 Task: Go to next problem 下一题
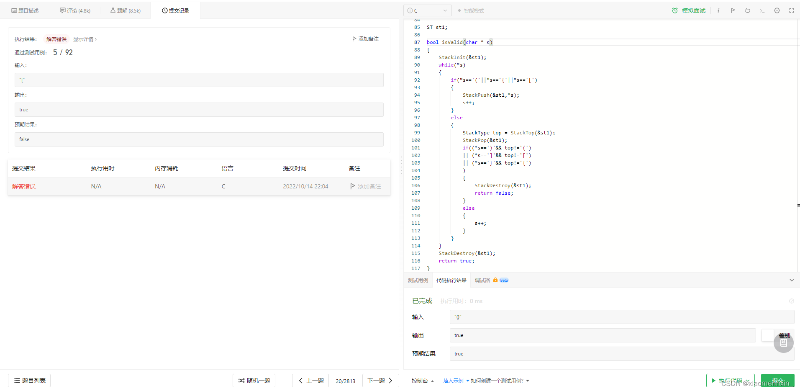click(x=381, y=381)
